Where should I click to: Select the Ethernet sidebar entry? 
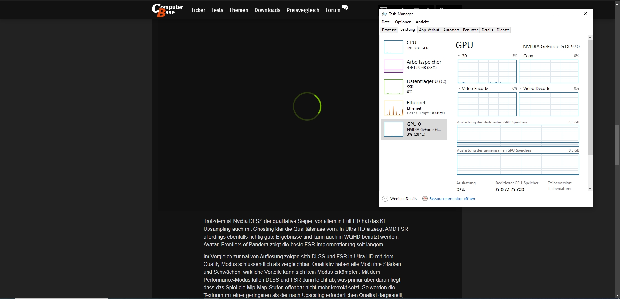point(414,108)
